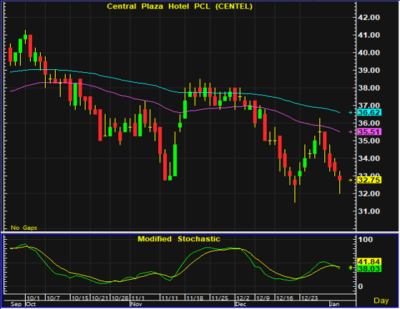Viewport: 400px width, 309px height.
Task: Click the yellow 32.75 last price label
Action: (369, 180)
